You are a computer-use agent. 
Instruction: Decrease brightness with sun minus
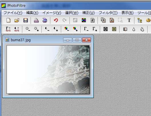[28, 29]
